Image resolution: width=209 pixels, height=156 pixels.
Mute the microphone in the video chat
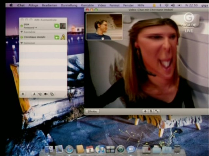[x=151, y=111]
